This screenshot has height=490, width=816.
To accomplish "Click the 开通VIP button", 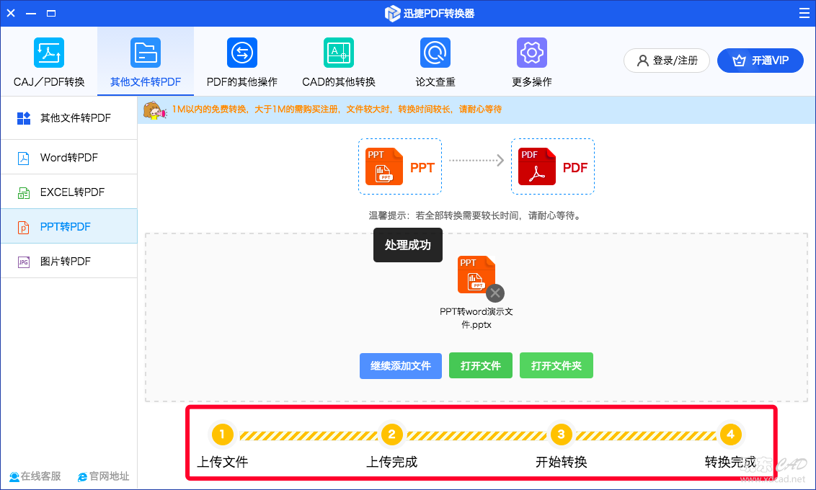I will (760, 61).
